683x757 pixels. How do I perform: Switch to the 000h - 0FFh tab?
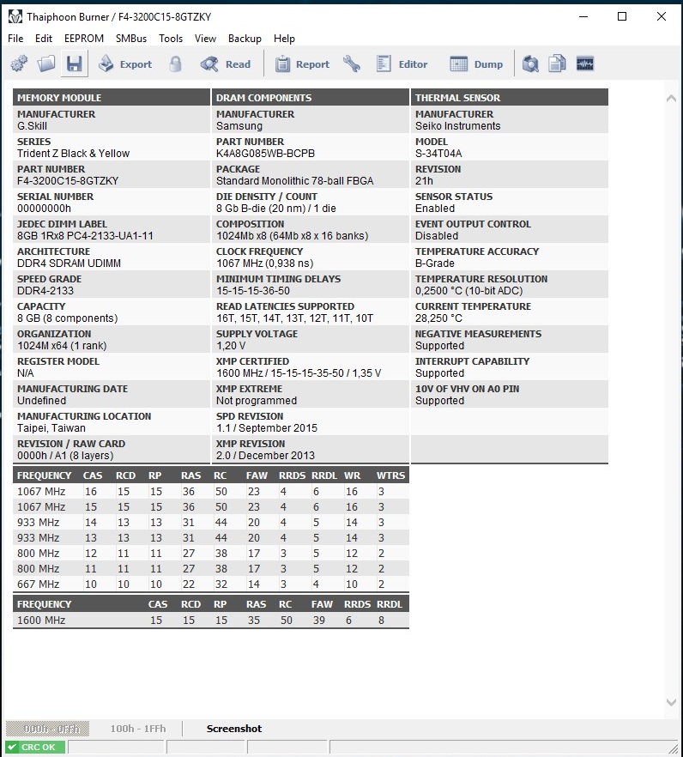[48, 729]
